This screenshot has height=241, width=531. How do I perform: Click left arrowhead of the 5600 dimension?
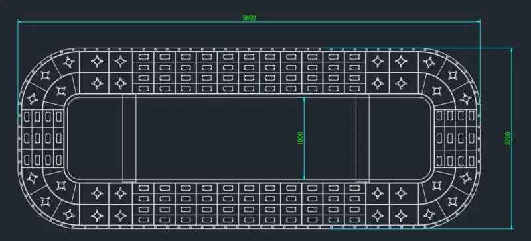[x=20, y=22]
